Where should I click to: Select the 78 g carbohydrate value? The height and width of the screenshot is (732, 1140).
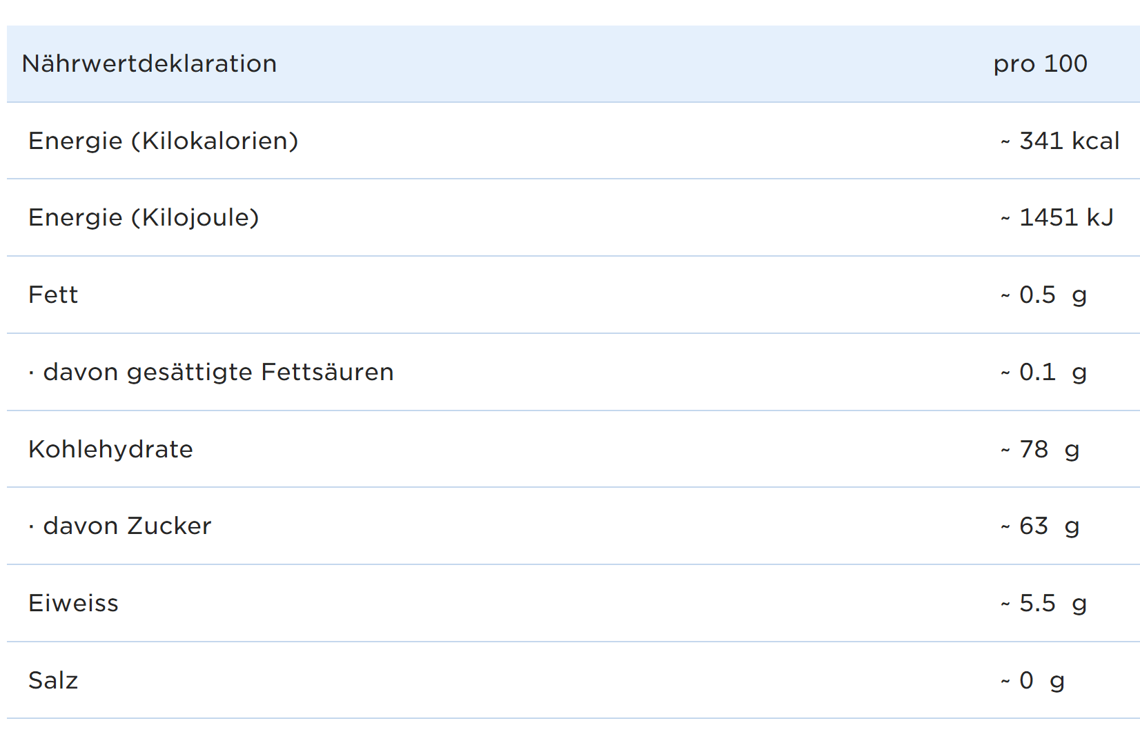click(x=1049, y=449)
